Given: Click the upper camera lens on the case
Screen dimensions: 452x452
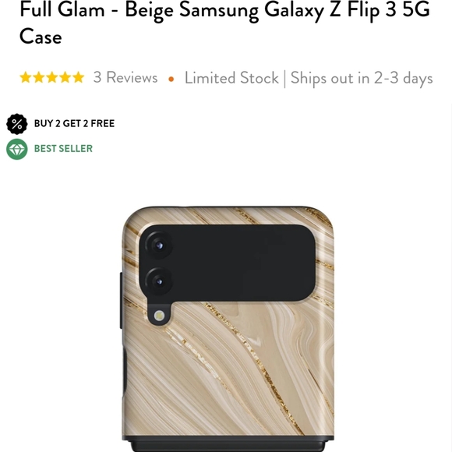Looking at the screenshot, I should click(159, 245).
